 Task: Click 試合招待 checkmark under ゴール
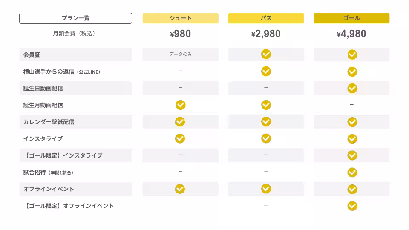coord(352,172)
